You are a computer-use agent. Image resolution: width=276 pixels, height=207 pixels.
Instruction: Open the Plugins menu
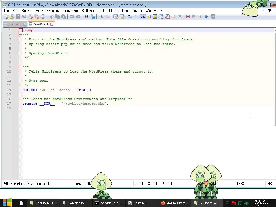point(137,11)
